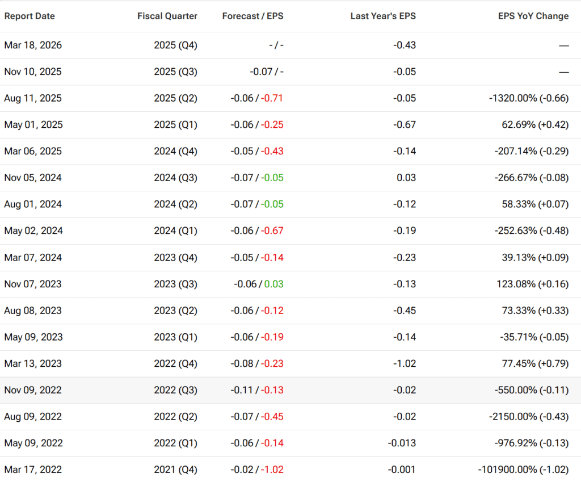Click the Mar 17, 2022 report date

[x=33, y=470]
